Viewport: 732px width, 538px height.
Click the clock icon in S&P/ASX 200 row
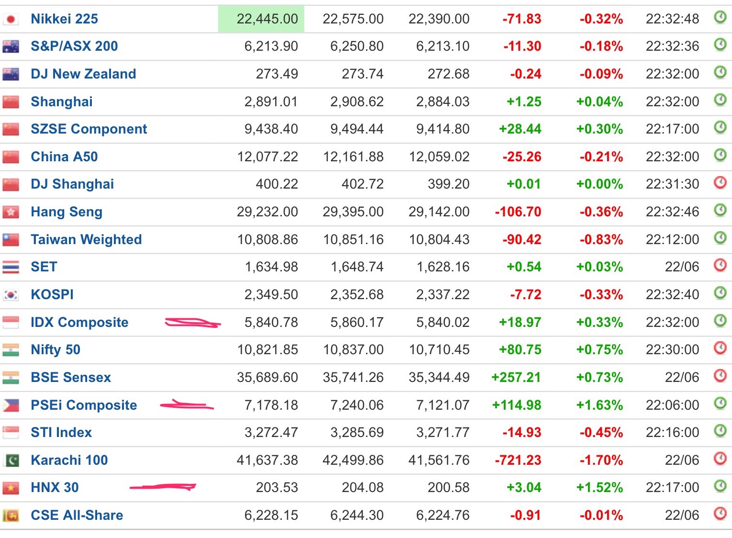click(x=720, y=45)
